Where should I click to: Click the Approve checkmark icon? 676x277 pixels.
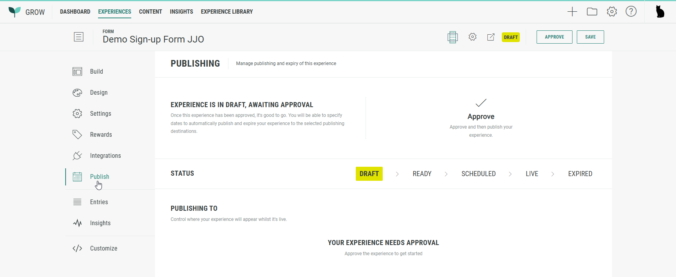(481, 103)
